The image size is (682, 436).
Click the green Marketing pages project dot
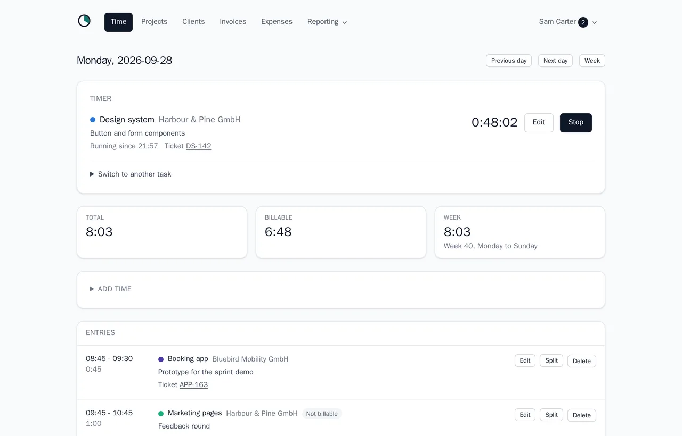[161, 414]
